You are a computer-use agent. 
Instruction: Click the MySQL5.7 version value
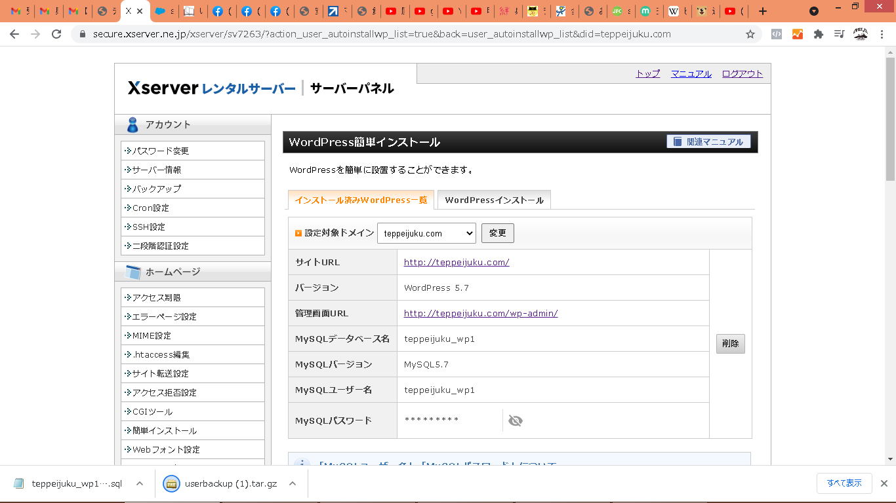click(x=426, y=364)
